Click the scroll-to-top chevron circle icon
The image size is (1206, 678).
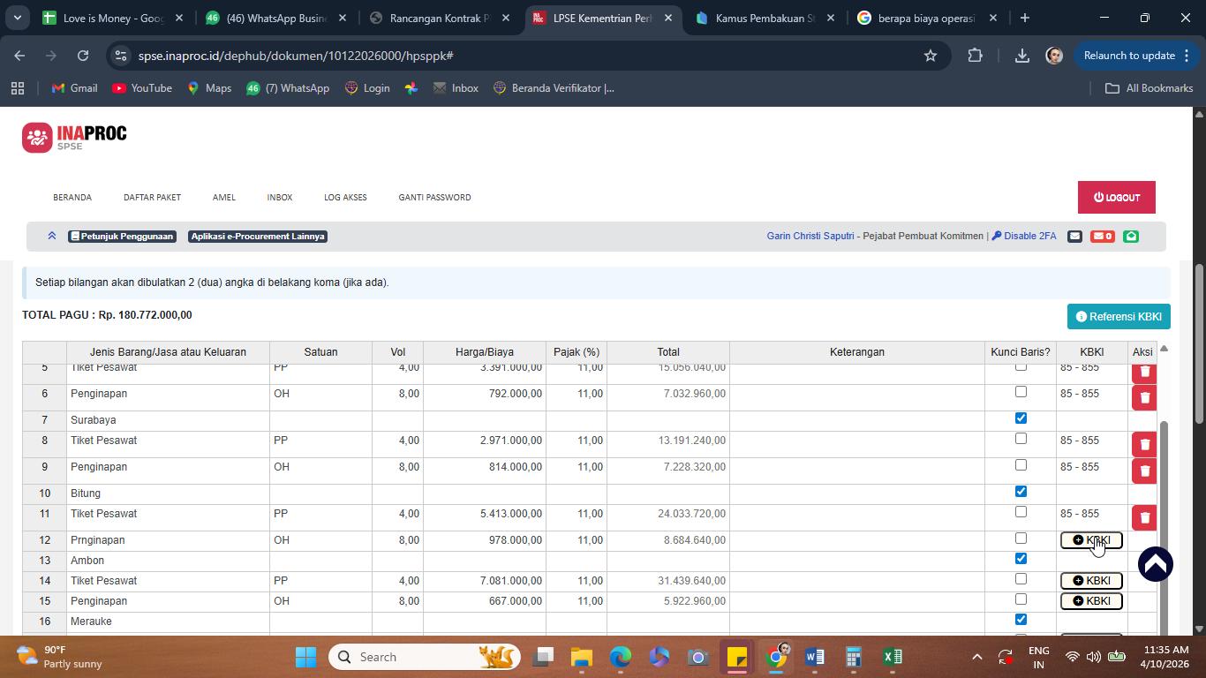[1155, 564]
